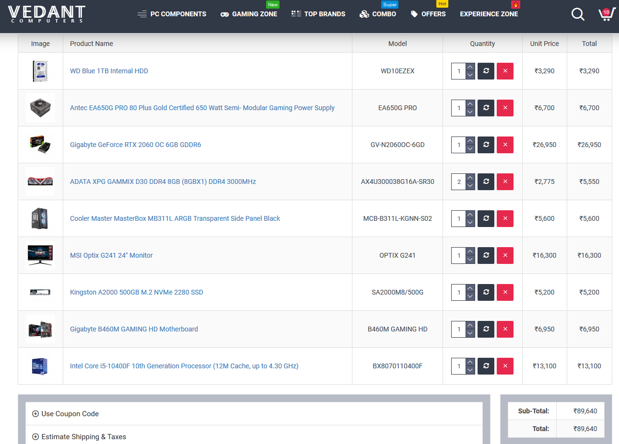This screenshot has width=619, height=444.
Task: Decrease quantity of Antec power supply
Action: coord(470,112)
